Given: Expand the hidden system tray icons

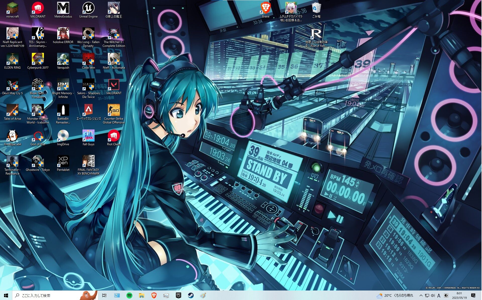Looking at the screenshot, I should [421, 295].
